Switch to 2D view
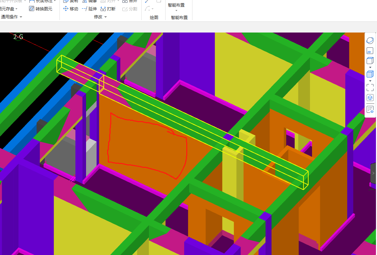 pyautogui.click(x=370, y=51)
